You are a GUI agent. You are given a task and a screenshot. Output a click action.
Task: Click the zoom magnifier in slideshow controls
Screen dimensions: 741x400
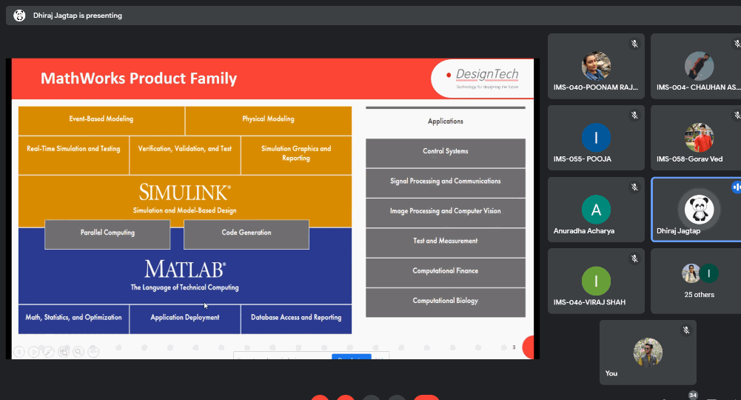click(78, 351)
